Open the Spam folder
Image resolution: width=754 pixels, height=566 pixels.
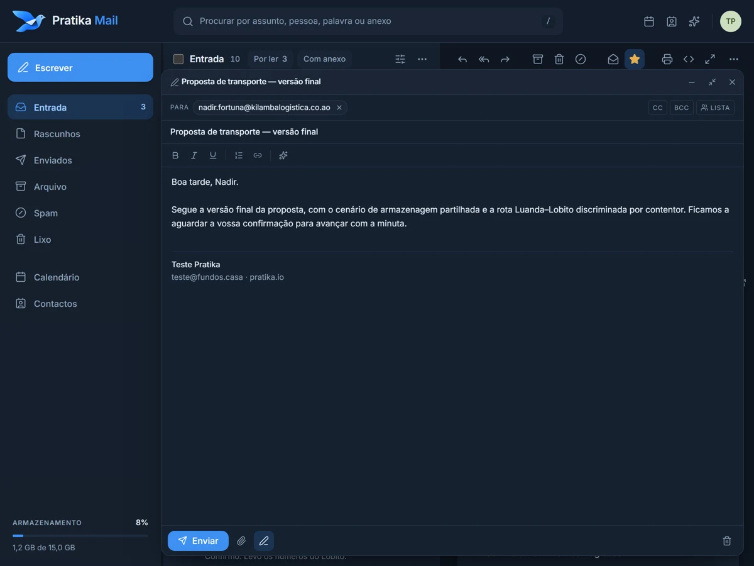point(80,213)
